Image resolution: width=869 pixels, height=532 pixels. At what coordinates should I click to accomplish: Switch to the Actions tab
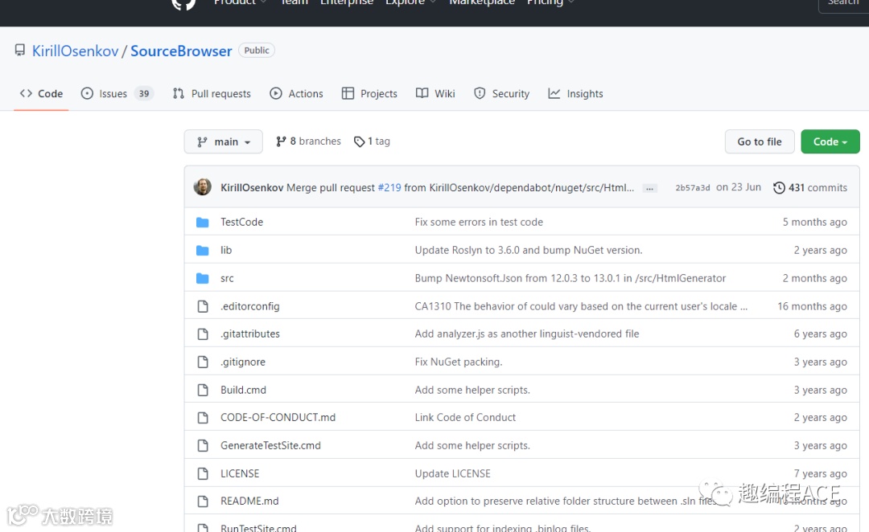(x=296, y=93)
